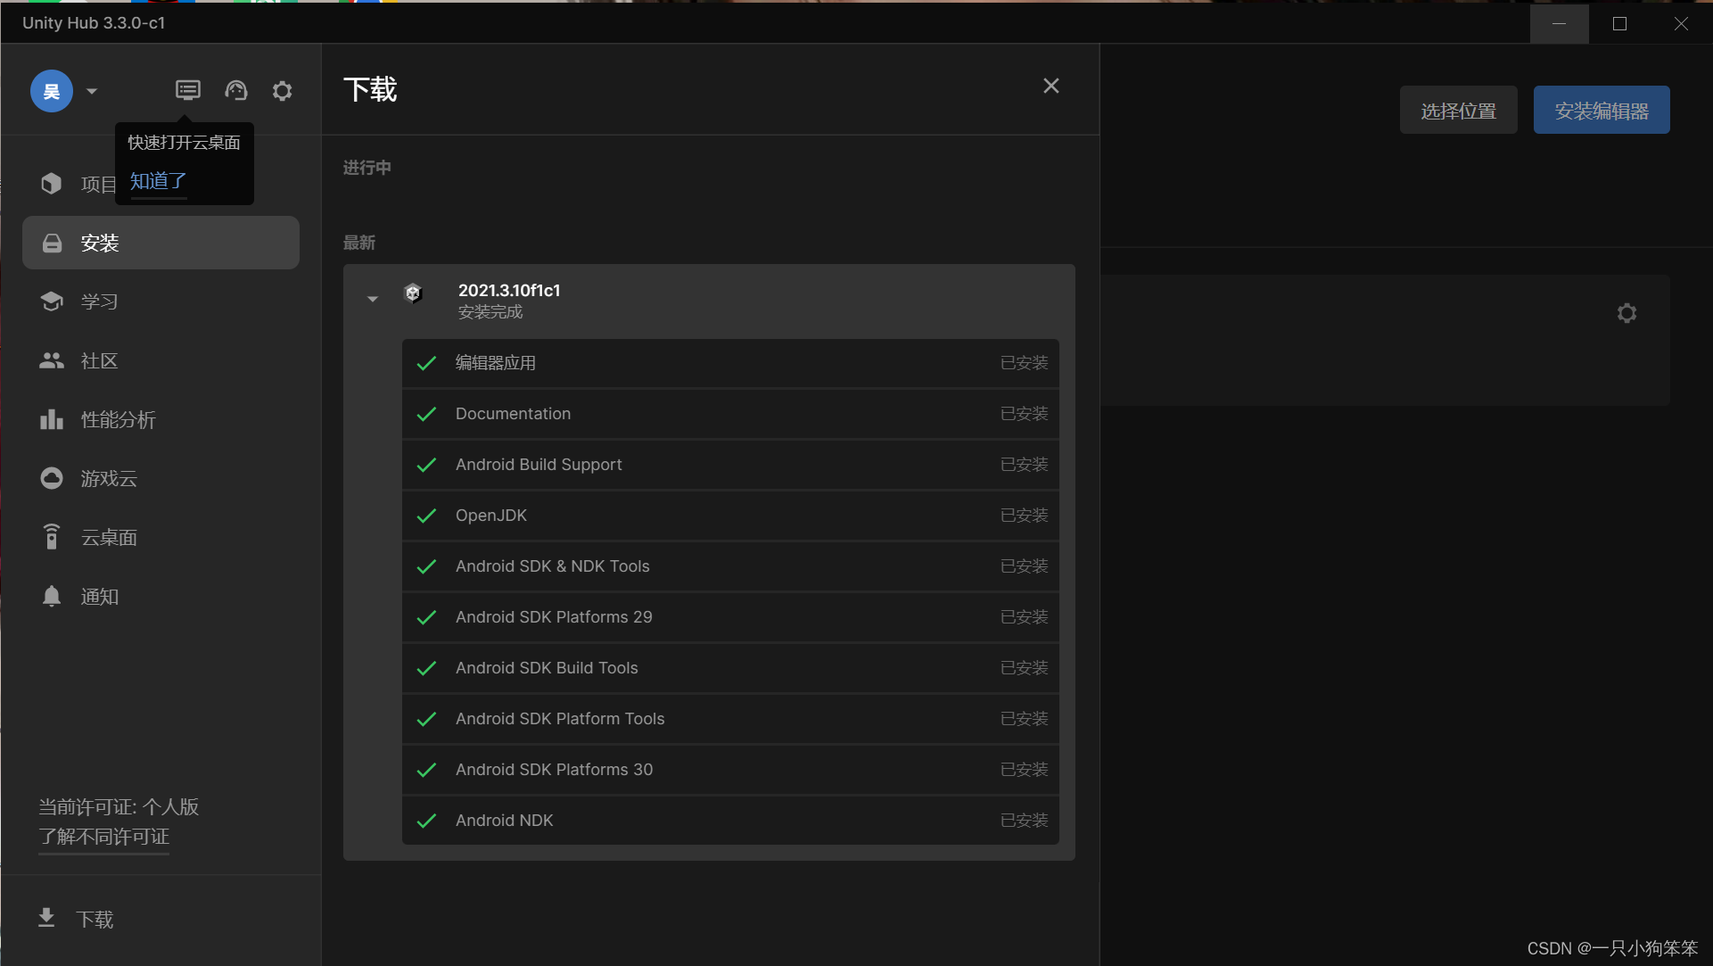1713x966 pixels.
Task: Click the 游戏云 cloud icon
Action: [x=52, y=478]
